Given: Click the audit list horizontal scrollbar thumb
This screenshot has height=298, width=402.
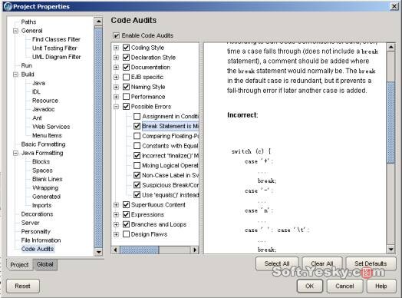Looking at the screenshot, I should click(140, 250).
